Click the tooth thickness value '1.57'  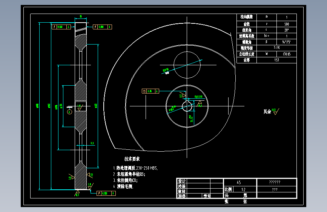[x=276, y=60]
